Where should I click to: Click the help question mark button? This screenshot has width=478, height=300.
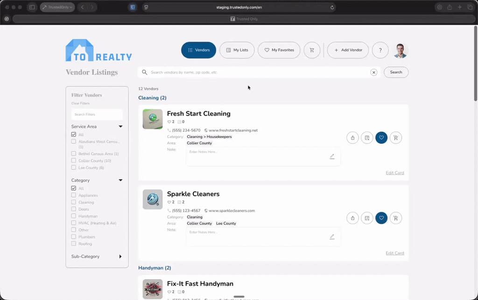pos(380,50)
